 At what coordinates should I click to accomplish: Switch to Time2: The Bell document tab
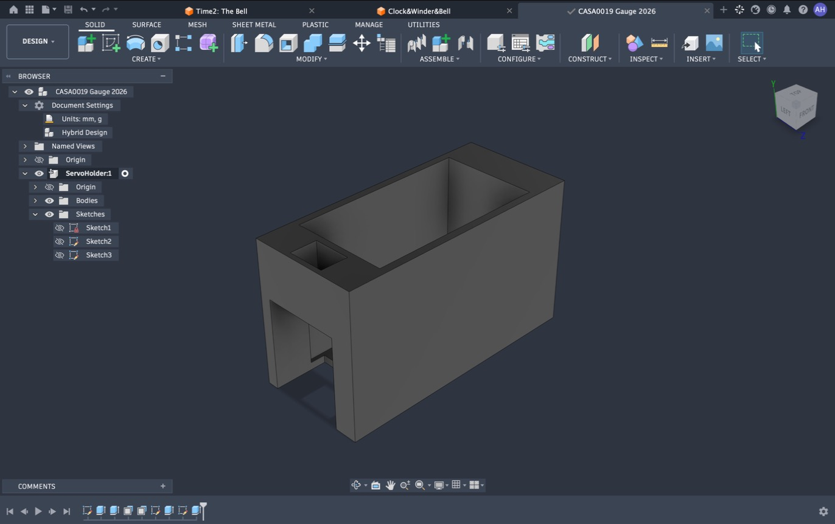222,11
